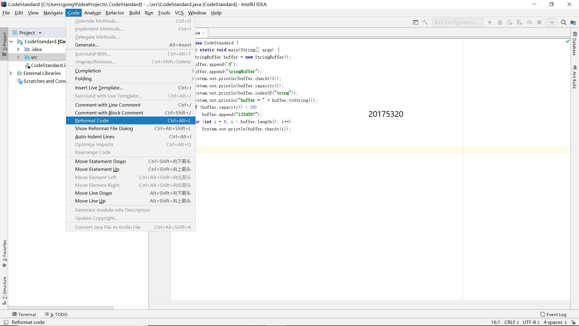
Task: Open the Build menu
Action: (x=134, y=13)
